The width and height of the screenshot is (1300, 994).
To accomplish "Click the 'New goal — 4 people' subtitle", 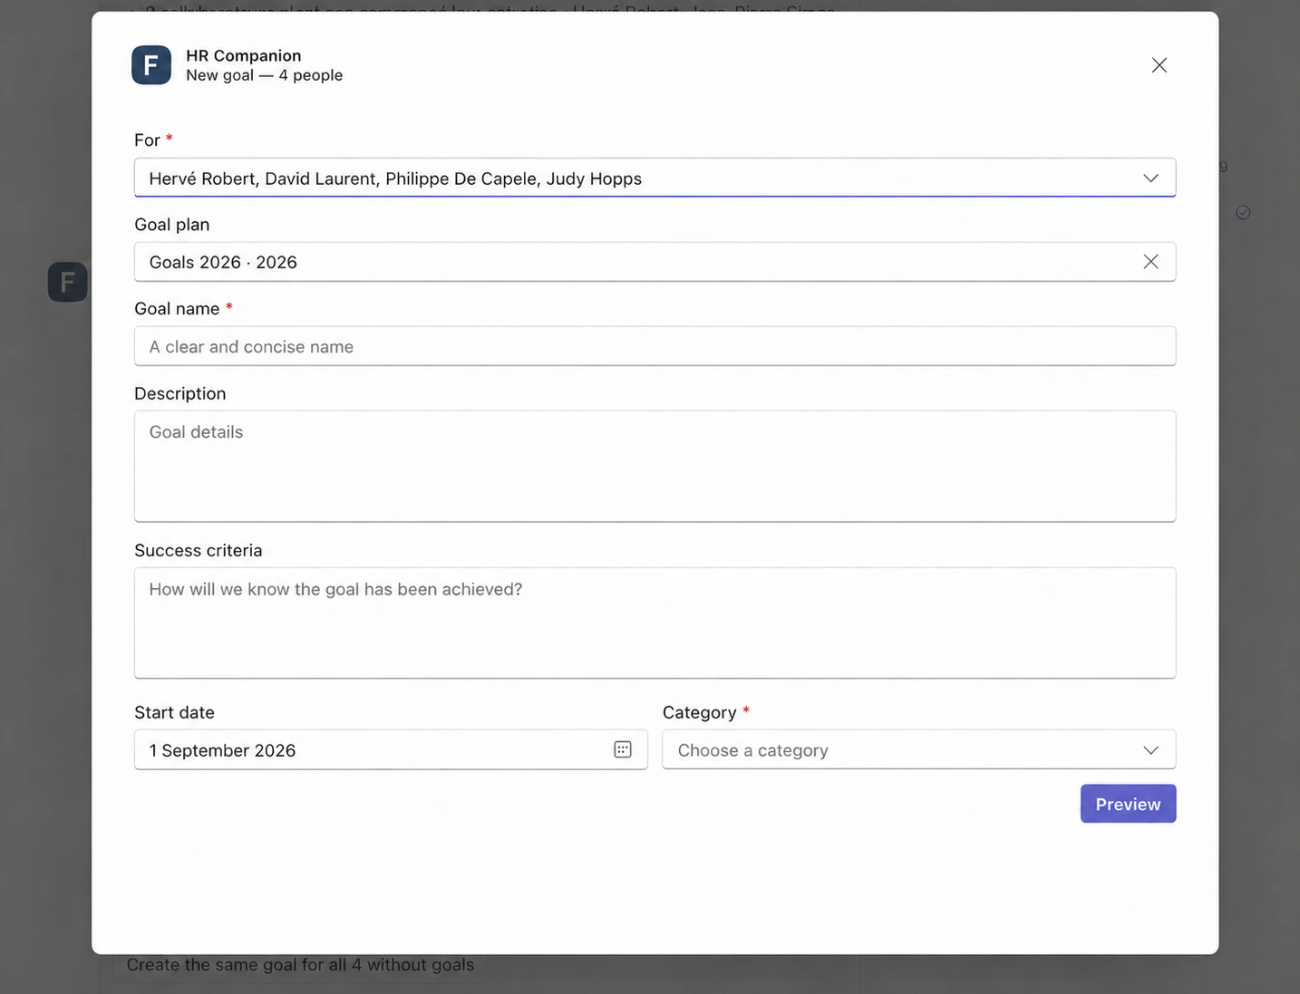I will pyautogui.click(x=265, y=75).
